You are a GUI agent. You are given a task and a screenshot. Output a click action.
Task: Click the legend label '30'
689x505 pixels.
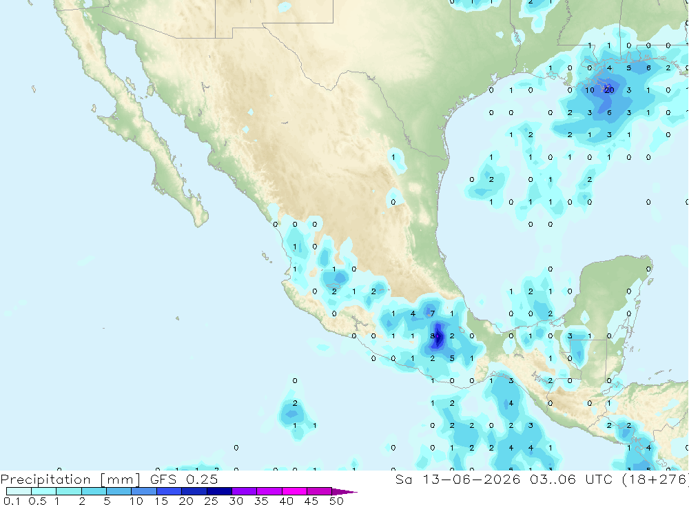click(236, 501)
